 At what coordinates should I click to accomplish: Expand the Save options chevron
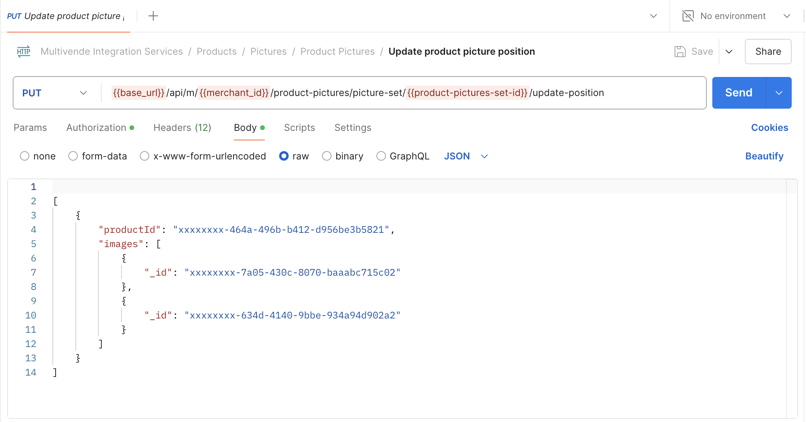pyautogui.click(x=729, y=52)
